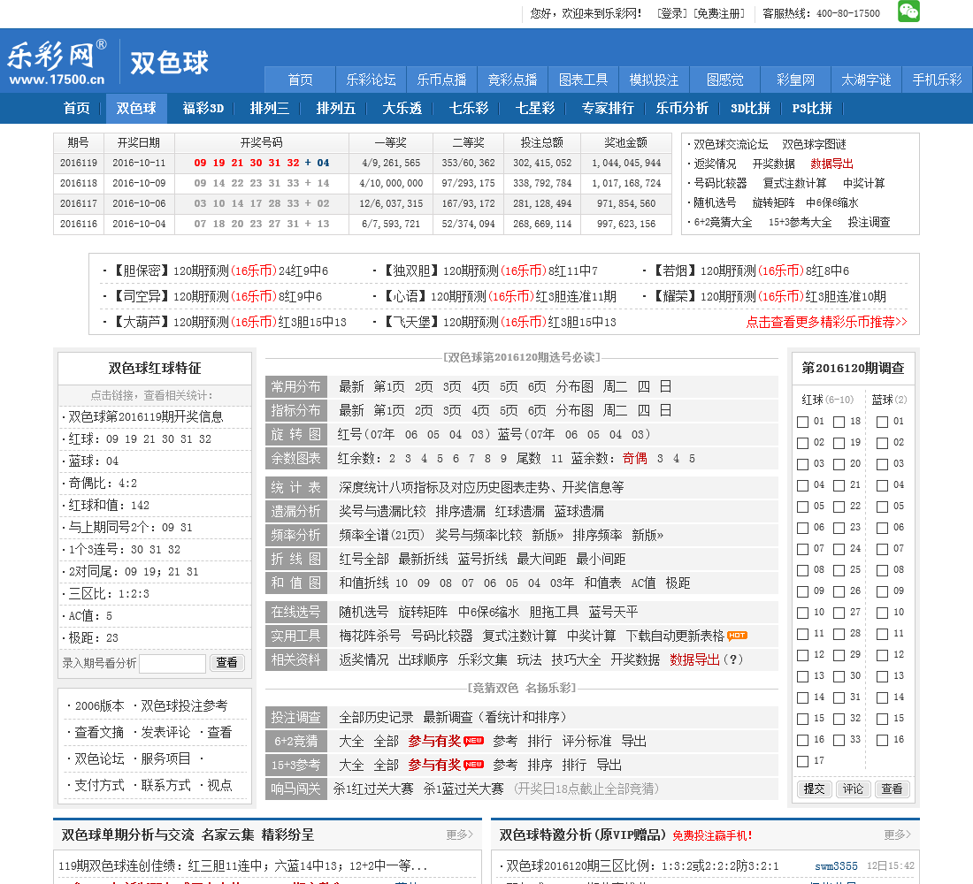Go to 图表工具 tab

tap(583, 80)
